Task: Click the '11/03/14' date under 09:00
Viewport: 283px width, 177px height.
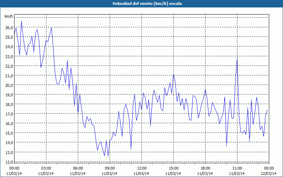Action: [110, 173]
